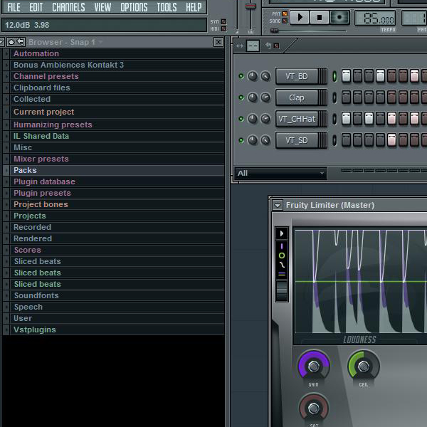Select Song mode radio button
Viewport: 427px width, 427px height.
[285, 21]
